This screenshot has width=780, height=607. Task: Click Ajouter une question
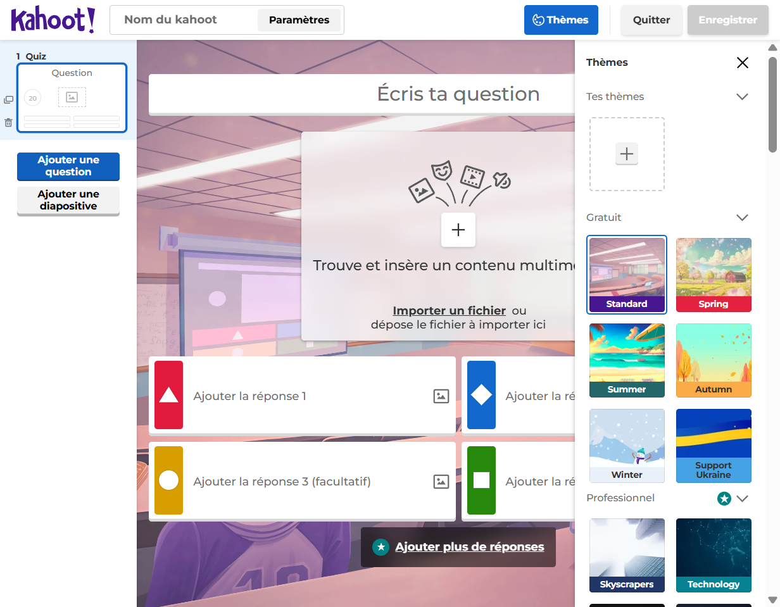(x=68, y=166)
